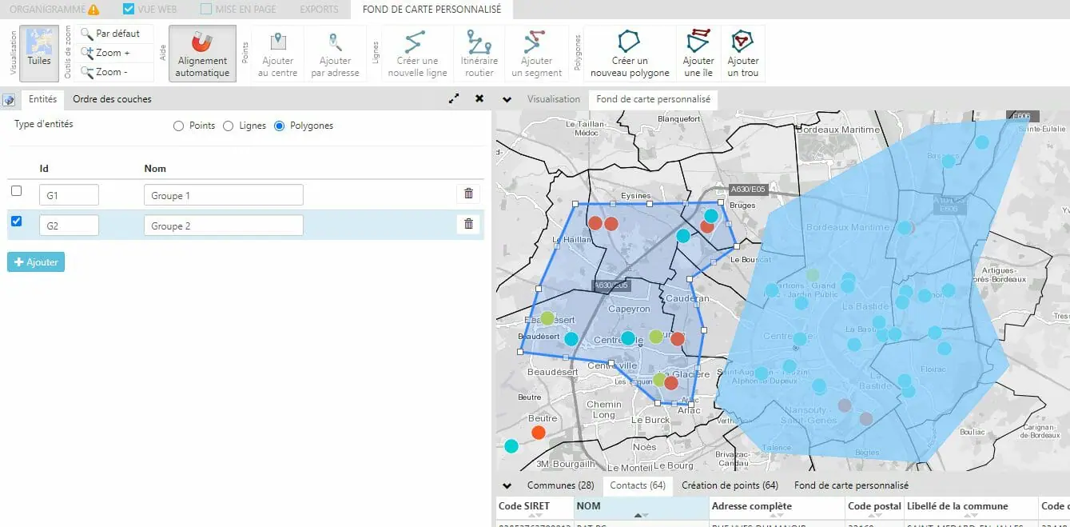
Task: Click Créer un nouveau polygone tool
Action: tap(630, 54)
